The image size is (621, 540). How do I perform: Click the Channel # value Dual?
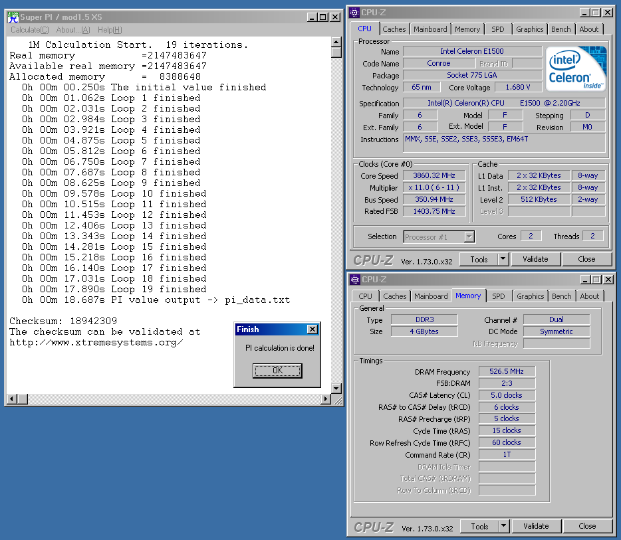pyautogui.click(x=557, y=319)
